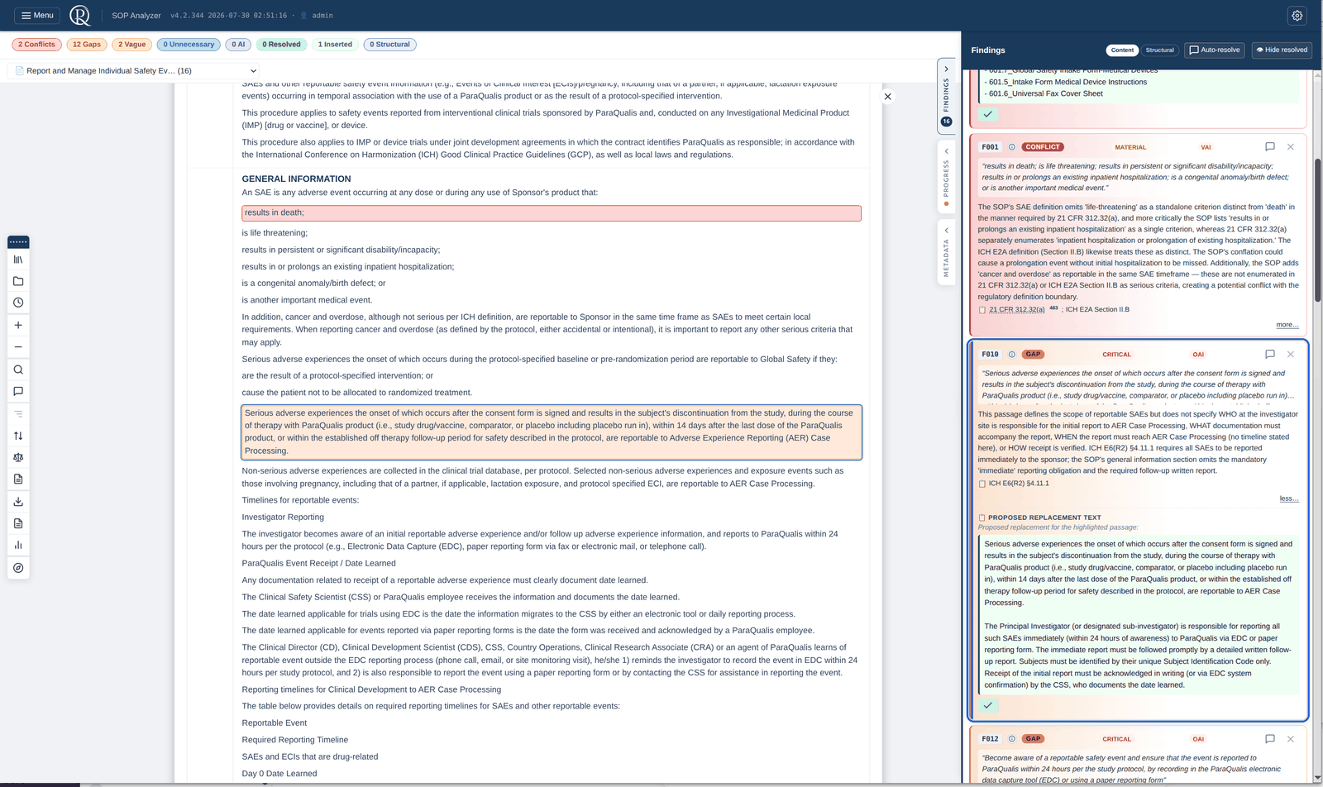Toggle the 1 Inserted filter chip
The image size is (1323, 787).
(336, 45)
